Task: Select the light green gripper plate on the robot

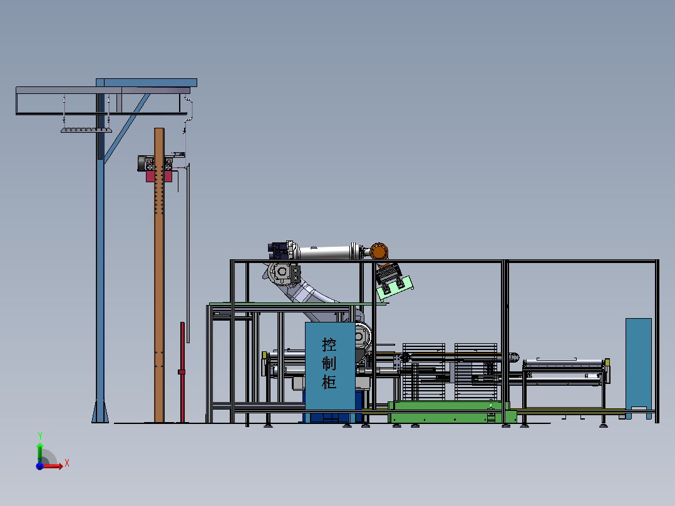Action: [x=394, y=288]
